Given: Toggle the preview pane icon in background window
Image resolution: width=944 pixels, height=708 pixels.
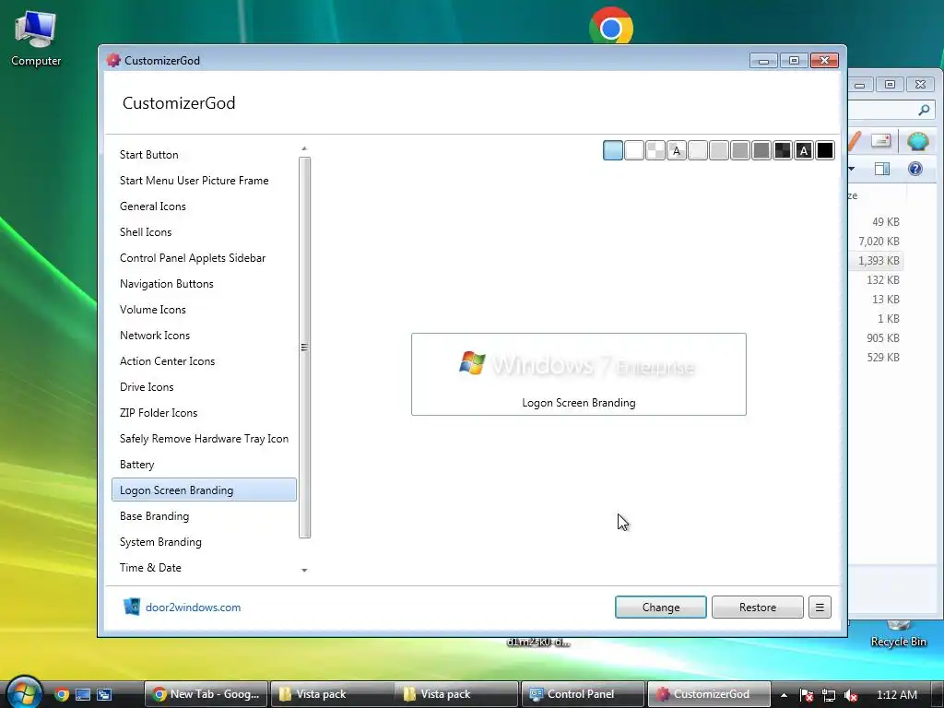Looking at the screenshot, I should pyautogui.click(x=882, y=169).
